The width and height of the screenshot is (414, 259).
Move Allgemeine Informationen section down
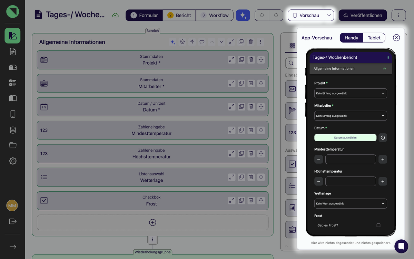[x=221, y=42]
